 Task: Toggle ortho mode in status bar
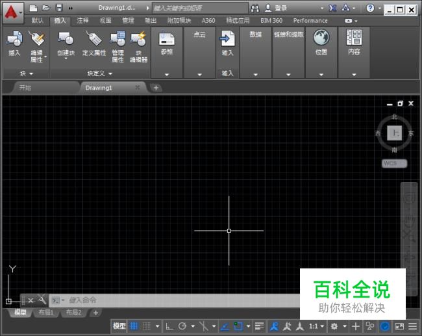(x=169, y=326)
